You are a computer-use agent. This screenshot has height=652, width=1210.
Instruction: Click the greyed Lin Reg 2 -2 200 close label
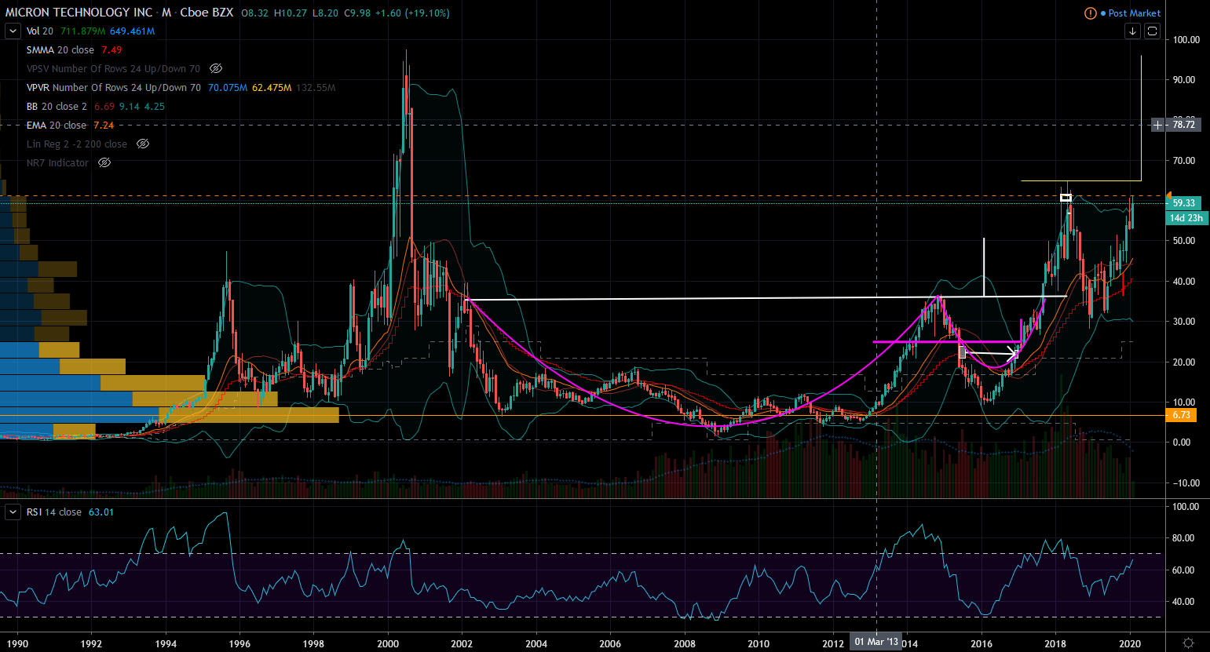(77, 144)
